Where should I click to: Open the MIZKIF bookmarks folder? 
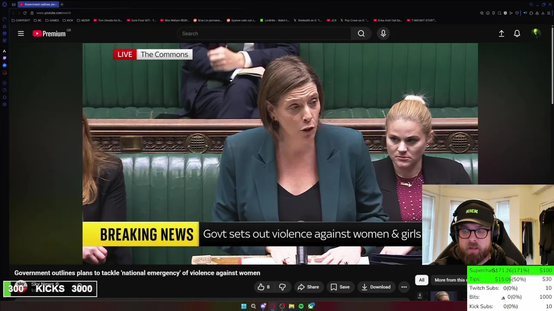(x=84, y=20)
